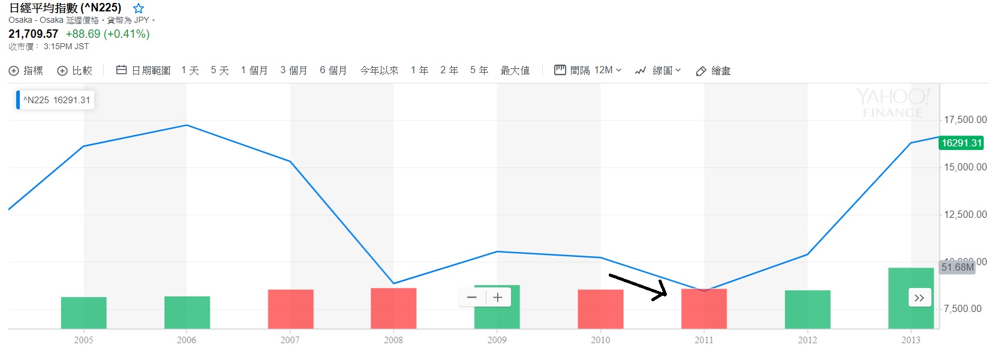This screenshot has height=363, width=989.
Task: Click the ^N225 series legend label
Action: (56, 100)
